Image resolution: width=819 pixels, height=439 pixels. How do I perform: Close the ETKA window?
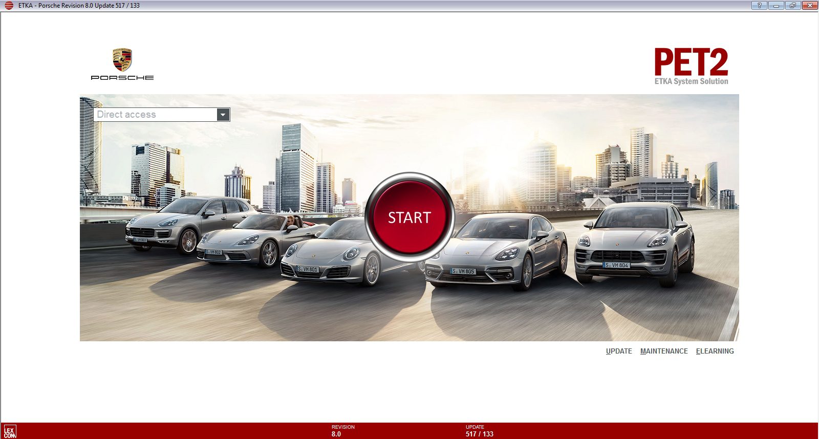click(810, 6)
